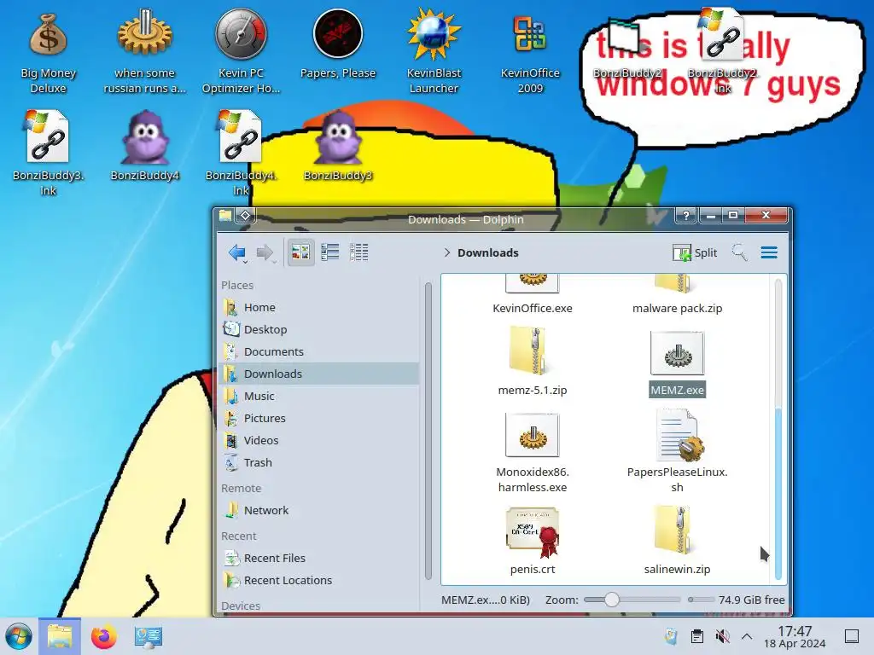This screenshot has height=655, width=874.
Task: Open the Start menu orb
Action: click(19, 636)
